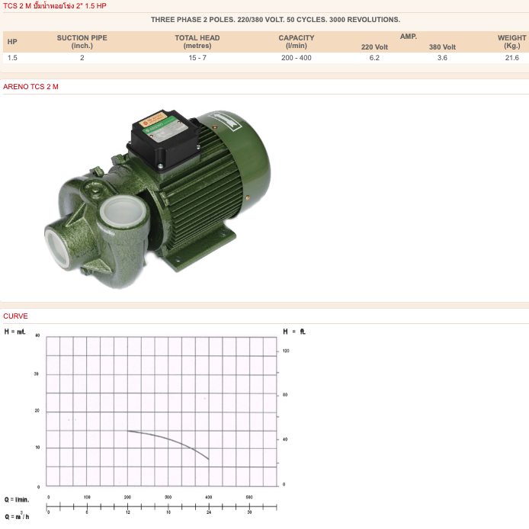Select the suction pipe value 2
Image resolution: width=529 pixels, height=529 pixels.
click(x=82, y=58)
